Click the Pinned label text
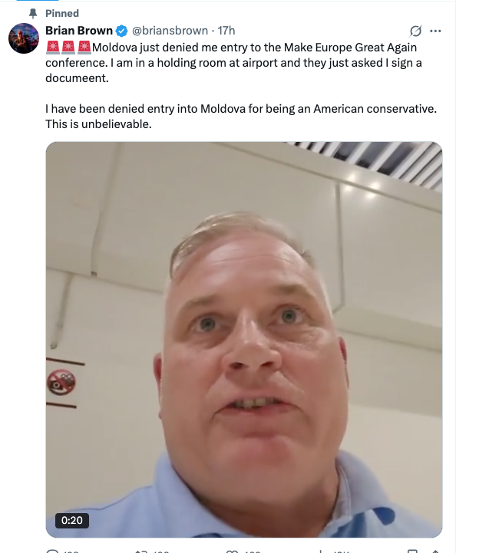 62,13
